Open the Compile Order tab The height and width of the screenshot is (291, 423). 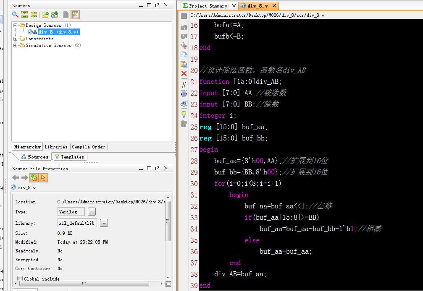pyautogui.click(x=88, y=147)
